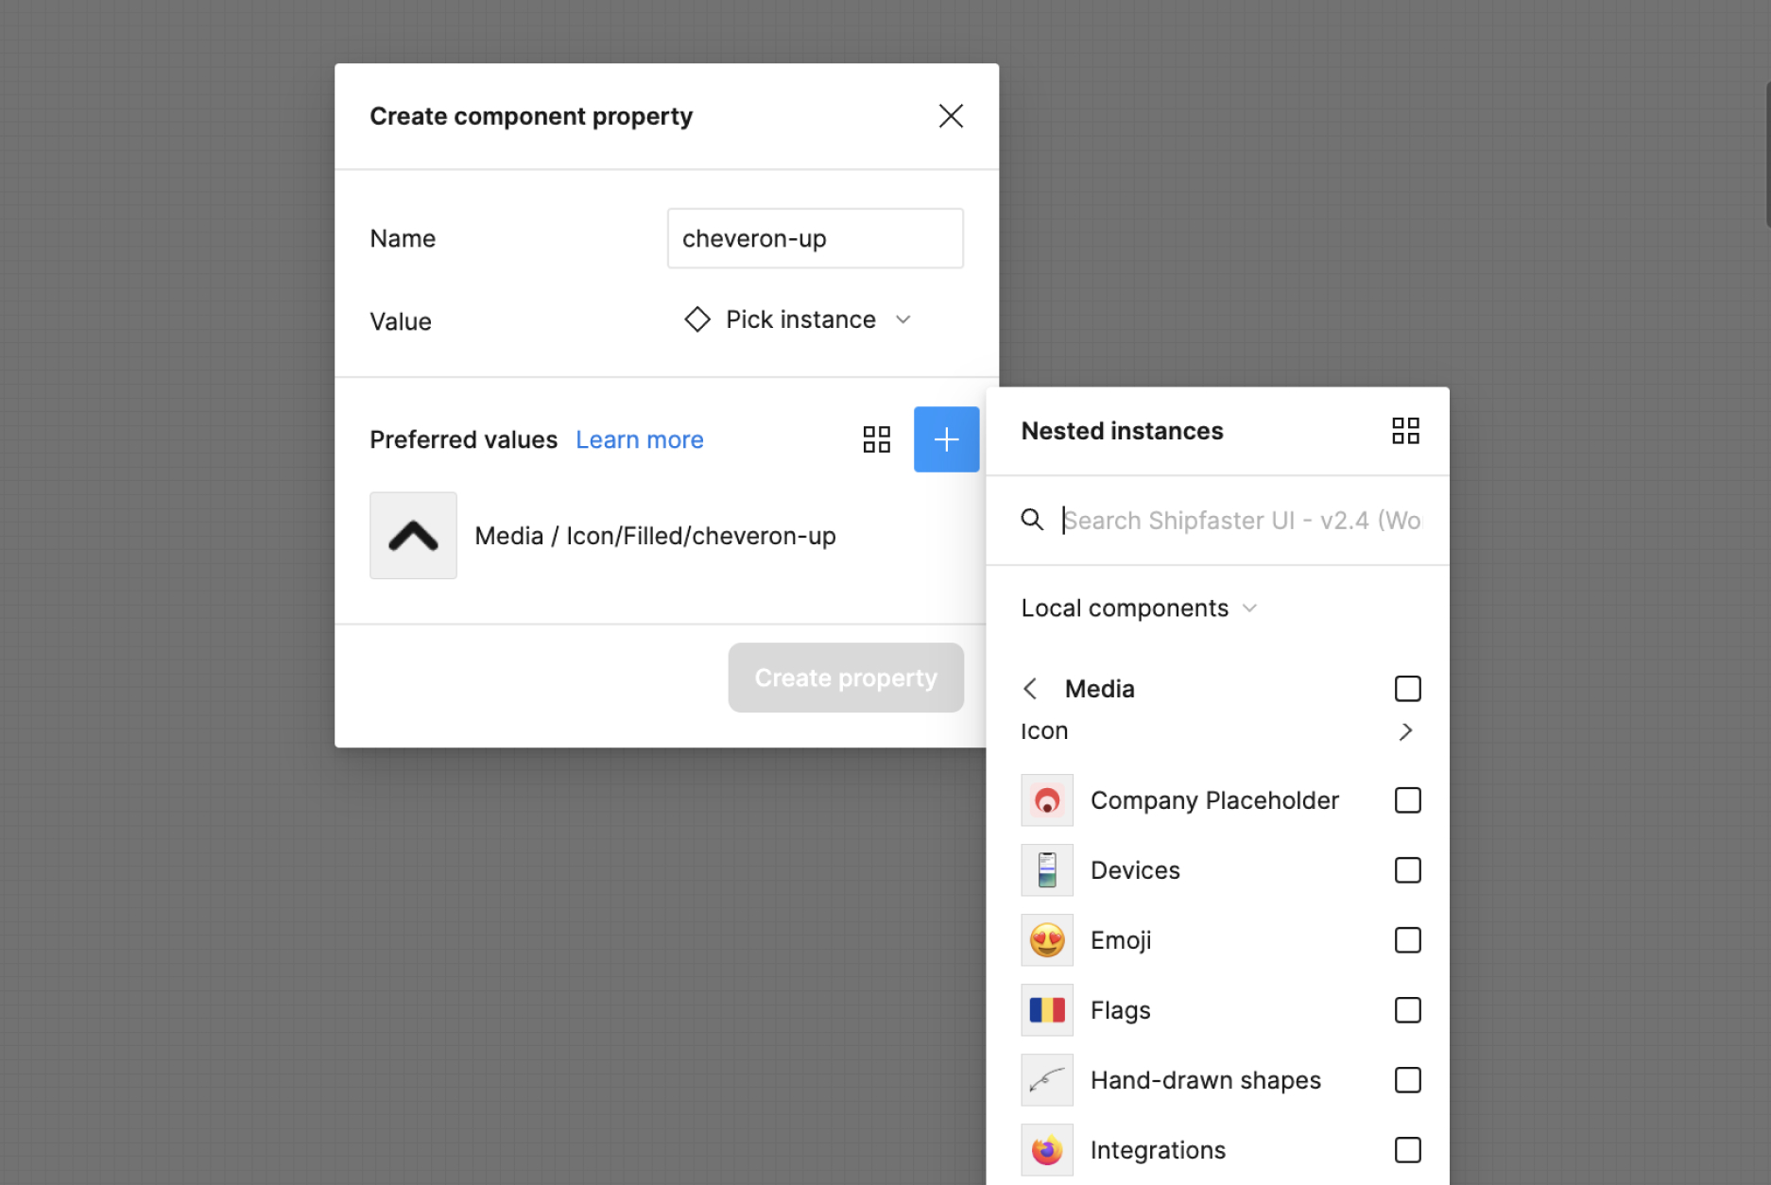Click the Emoji heart-eyes thumbnail
The height and width of the screenshot is (1185, 1771).
pos(1047,940)
